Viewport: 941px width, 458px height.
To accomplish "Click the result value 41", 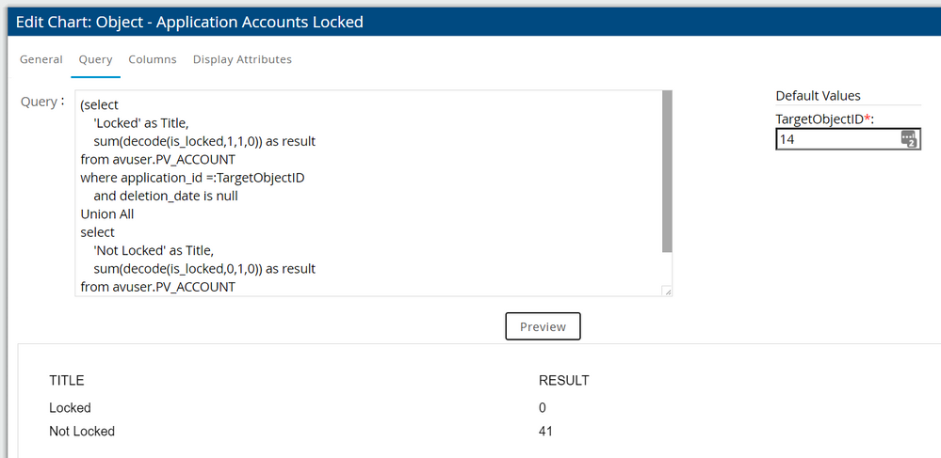I will point(545,432).
